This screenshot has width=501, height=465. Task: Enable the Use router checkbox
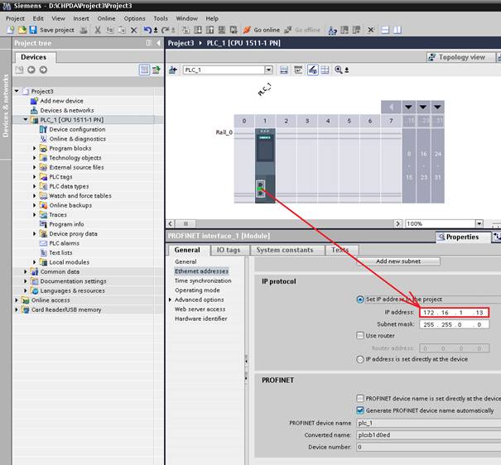point(359,336)
